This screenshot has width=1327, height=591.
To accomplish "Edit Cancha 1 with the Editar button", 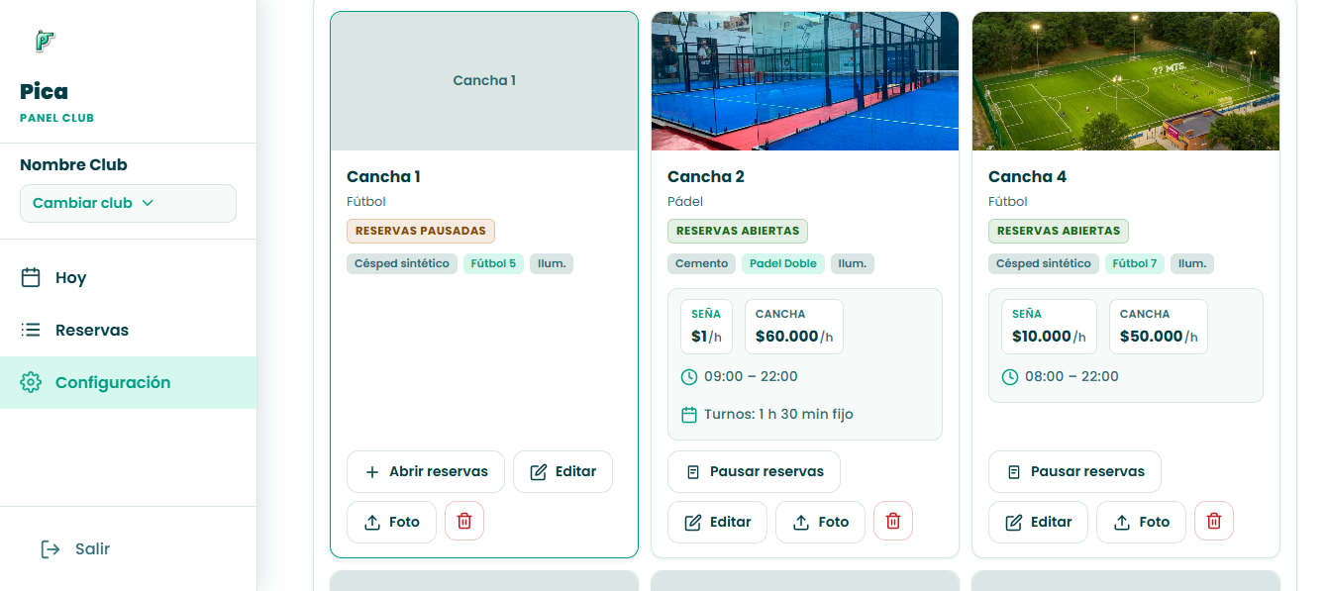I will tap(562, 472).
